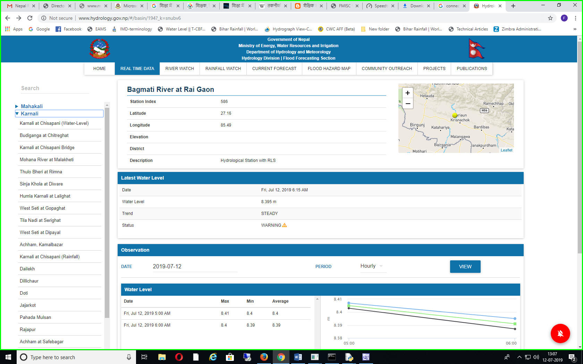583x364 pixels.
Task: Click the yellow station marker on map
Action: click(x=455, y=115)
